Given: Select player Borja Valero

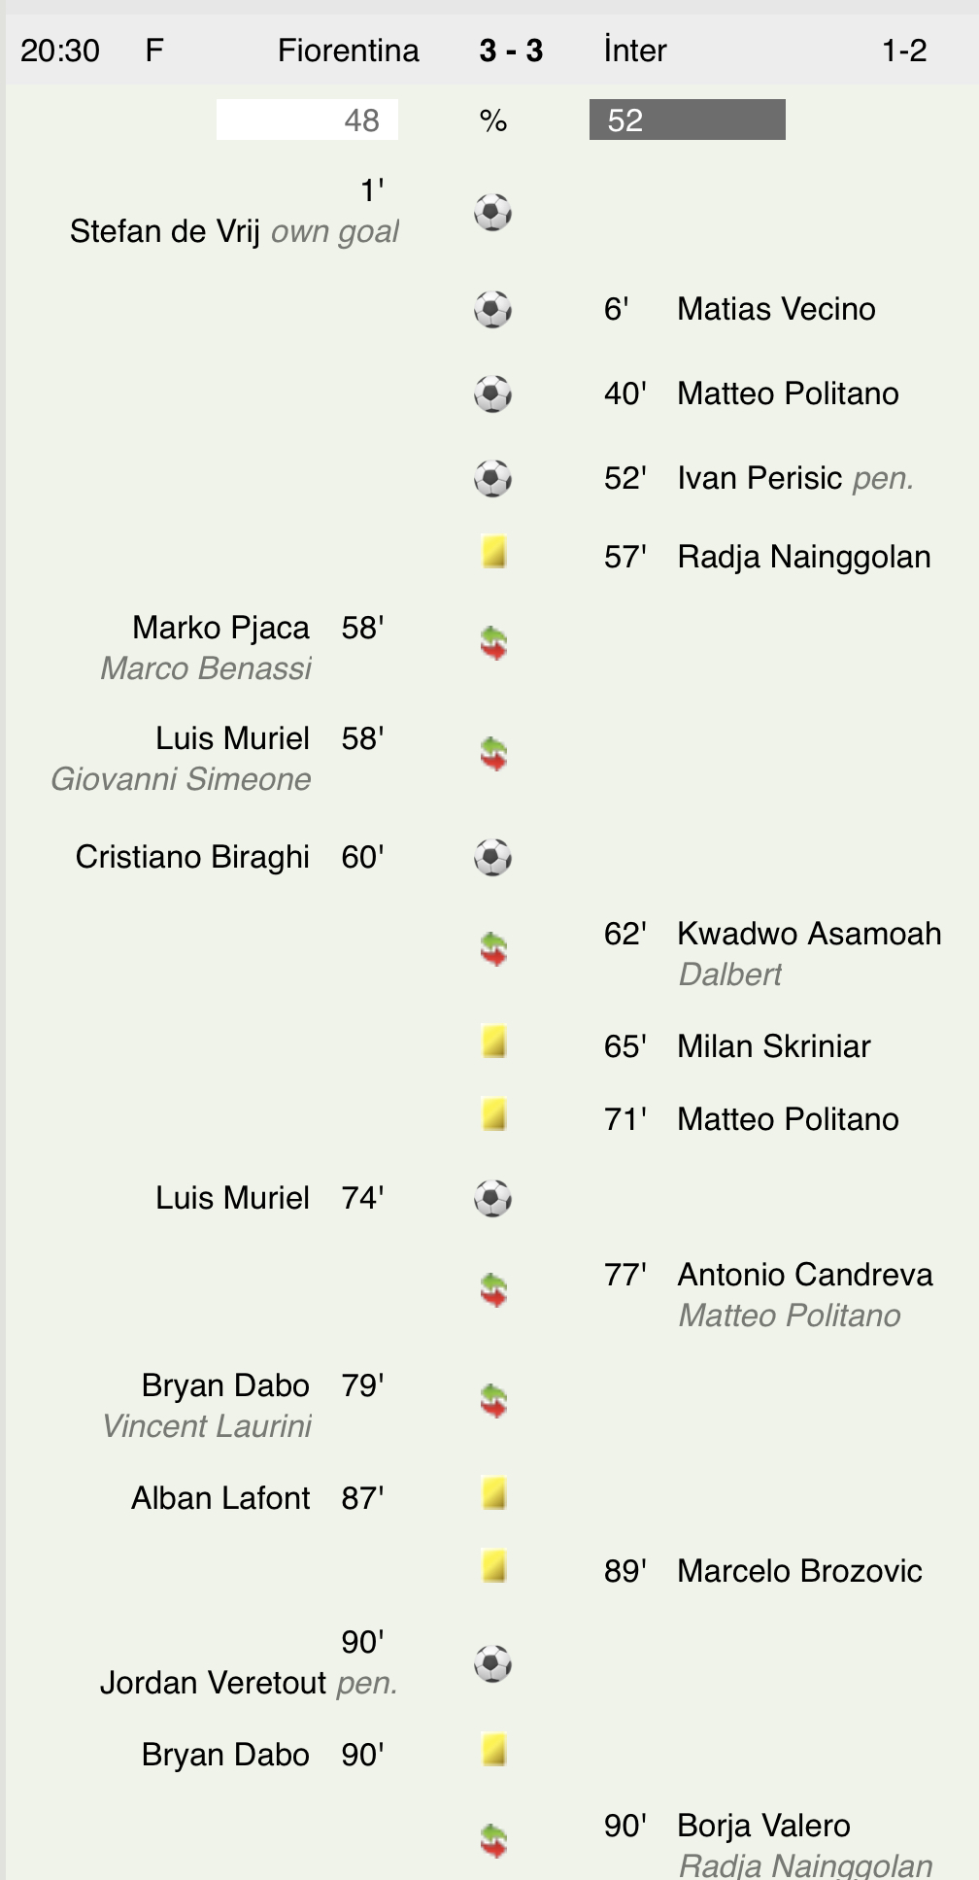Looking at the screenshot, I should [x=763, y=1826].
